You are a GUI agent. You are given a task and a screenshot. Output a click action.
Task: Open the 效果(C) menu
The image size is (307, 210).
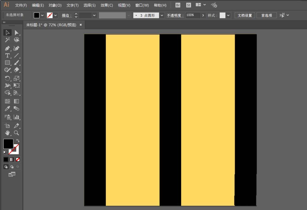(x=107, y=5)
